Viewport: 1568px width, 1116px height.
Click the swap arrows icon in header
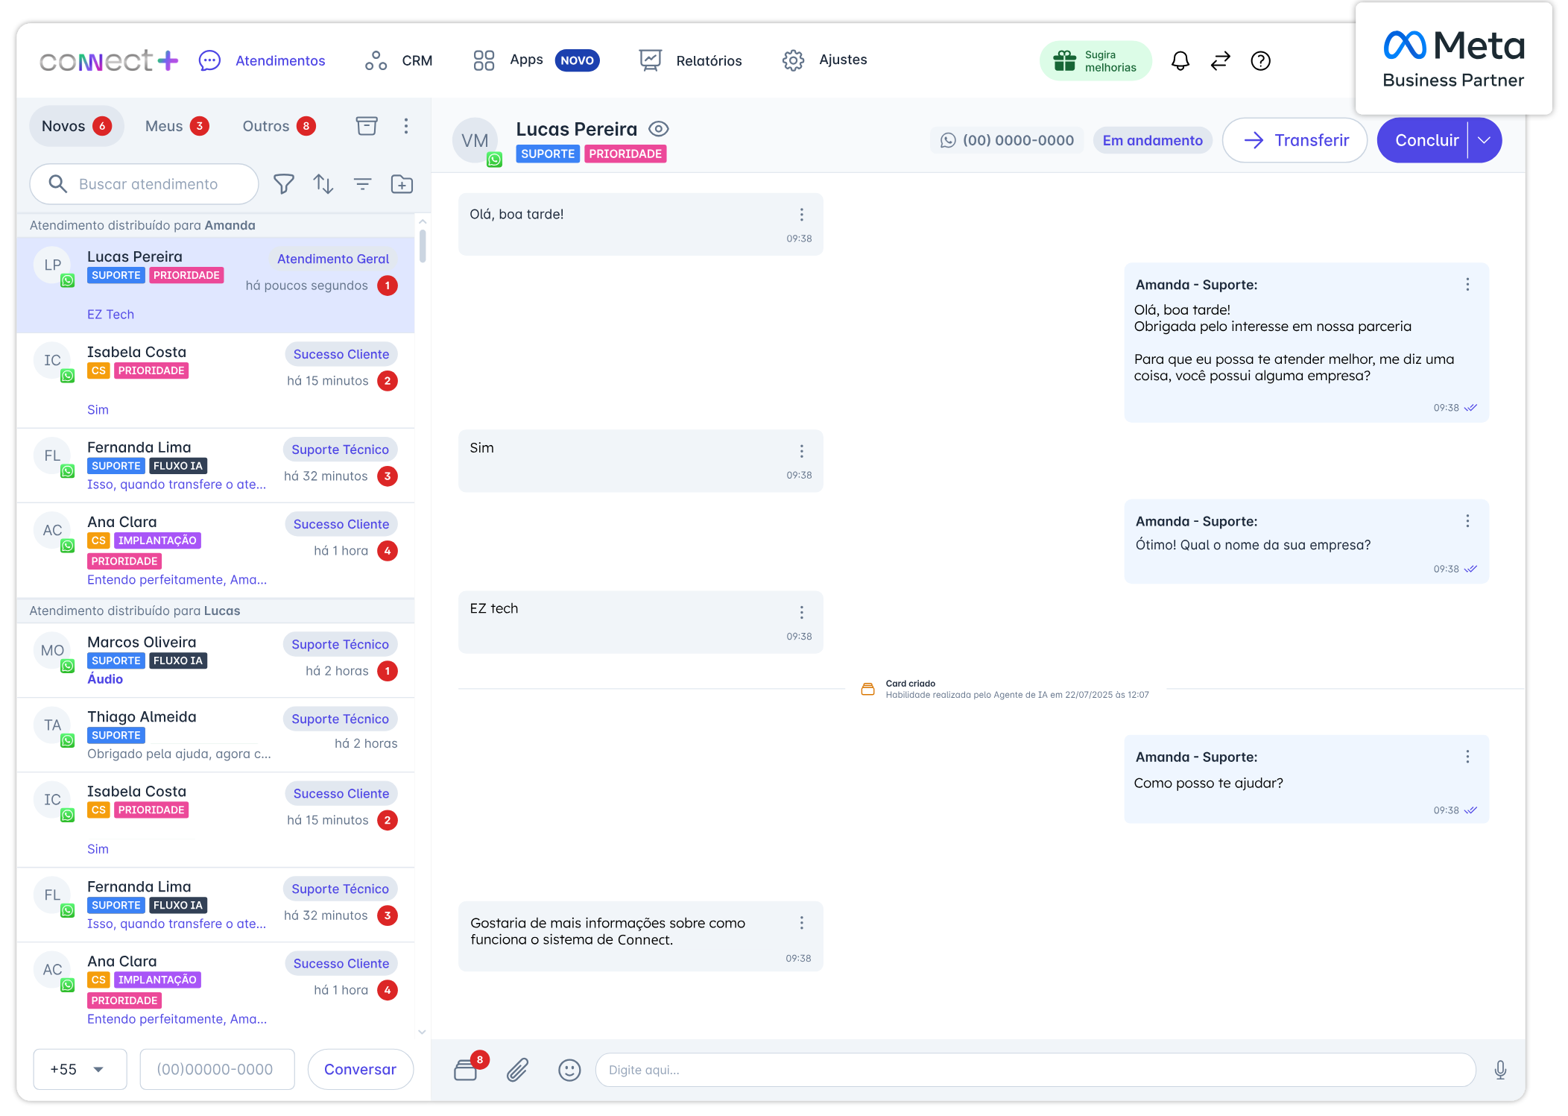[1220, 60]
